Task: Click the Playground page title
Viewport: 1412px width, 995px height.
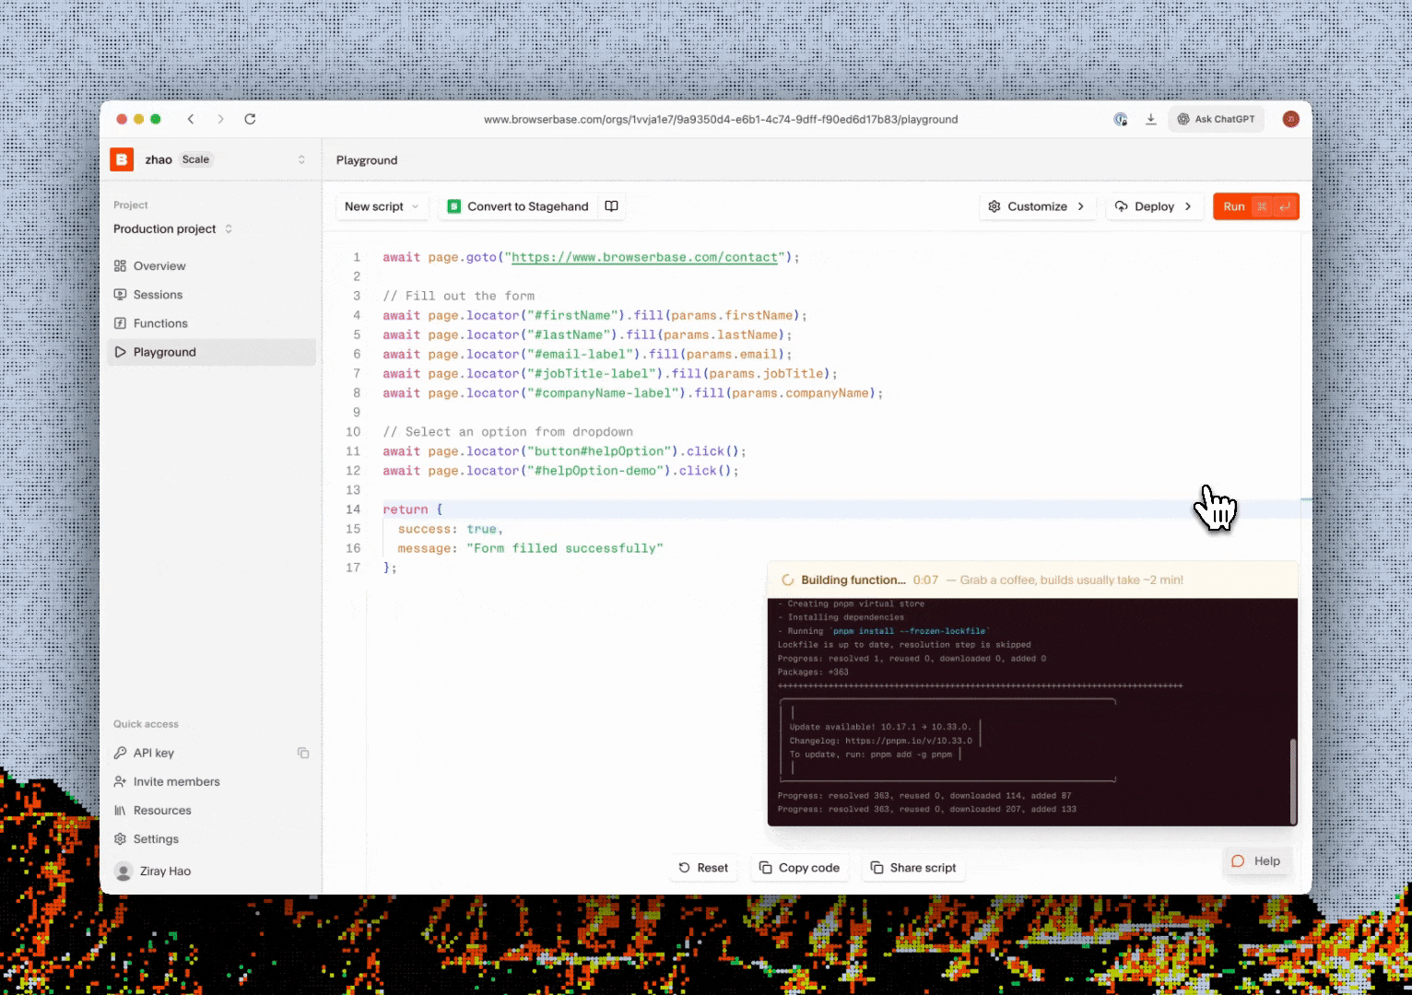Action: pos(367,160)
